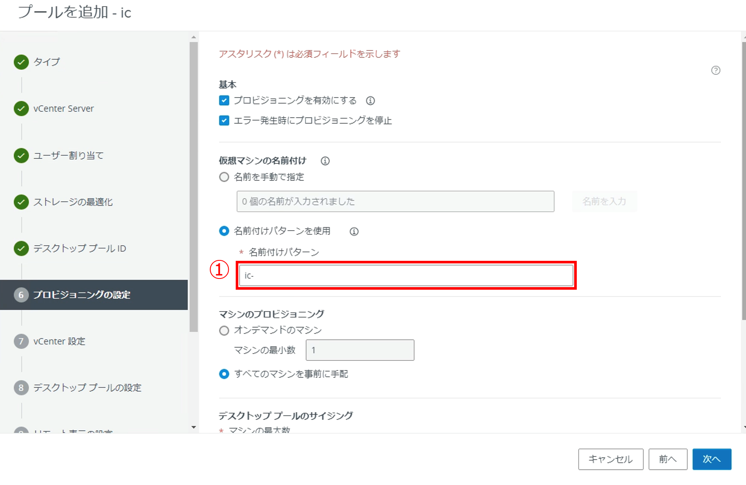Open デスクトップ プール ID step
The width and height of the screenshot is (746, 485).
79,249
